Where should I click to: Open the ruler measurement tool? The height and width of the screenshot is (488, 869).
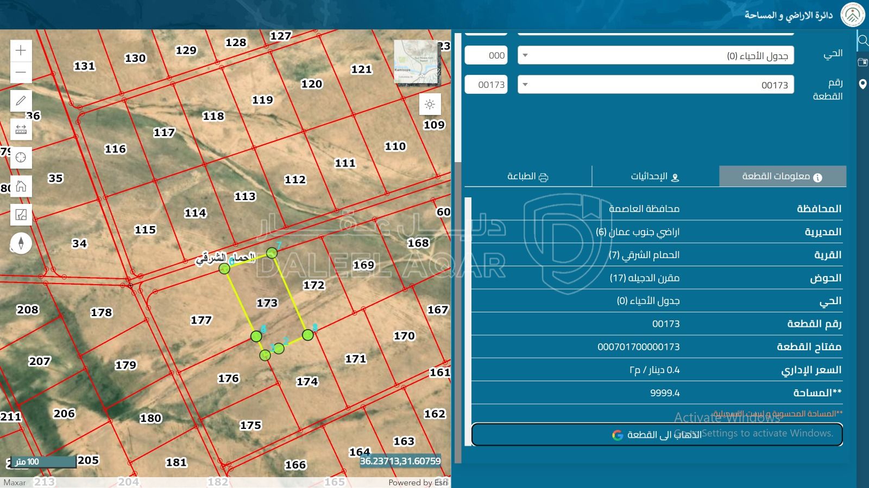[21, 130]
